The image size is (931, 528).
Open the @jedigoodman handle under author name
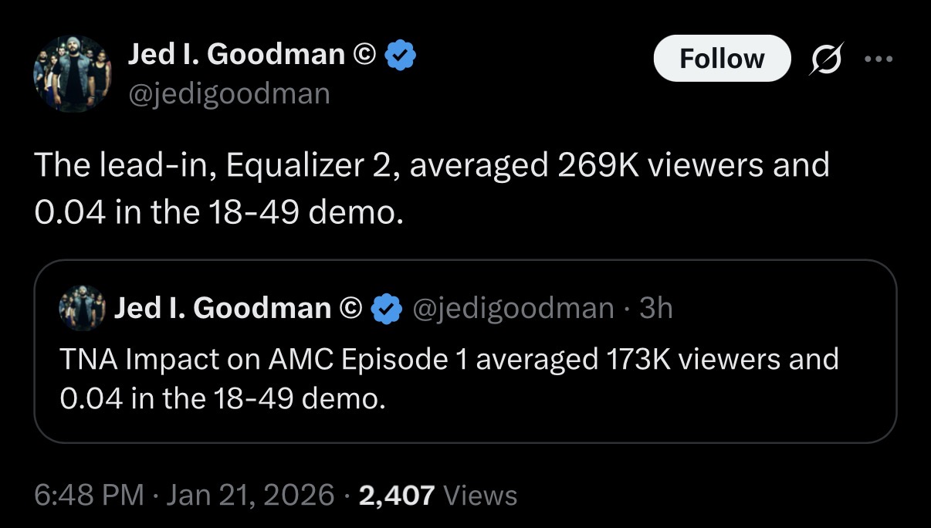[x=228, y=93]
